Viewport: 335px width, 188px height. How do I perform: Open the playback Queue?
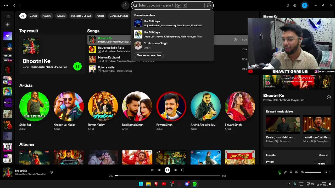pos(291,172)
